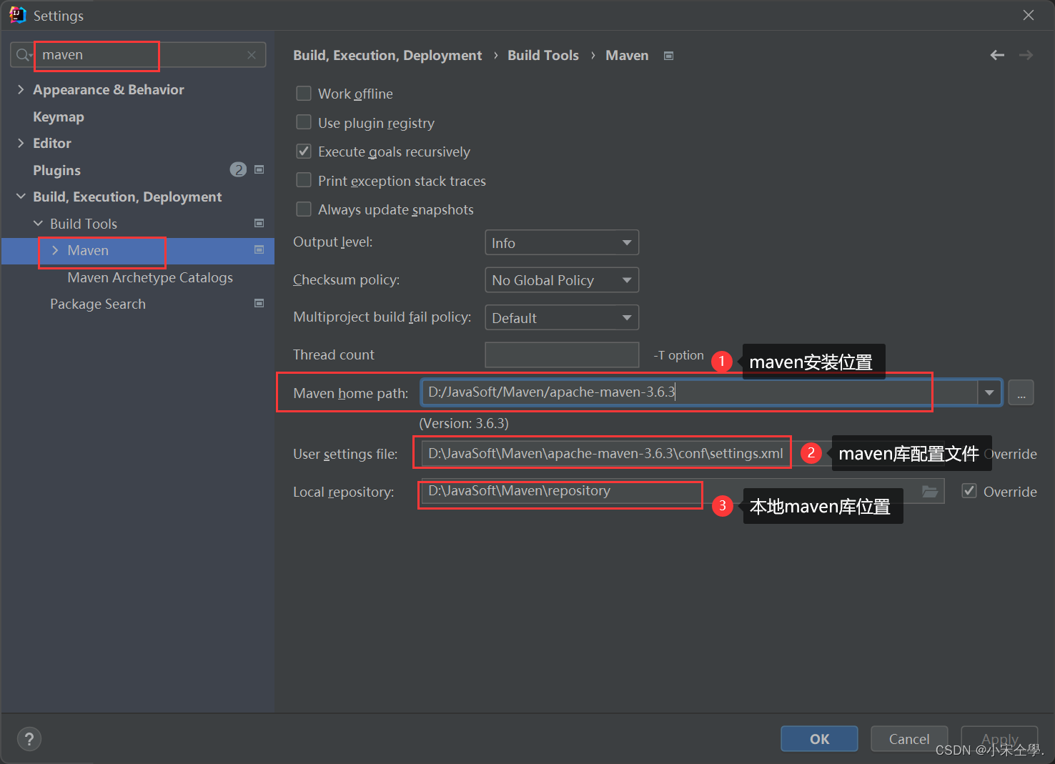Select Plugins in settings tree
1055x764 pixels.
56,170
